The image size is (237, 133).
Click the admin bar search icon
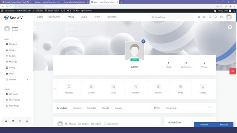234,11
